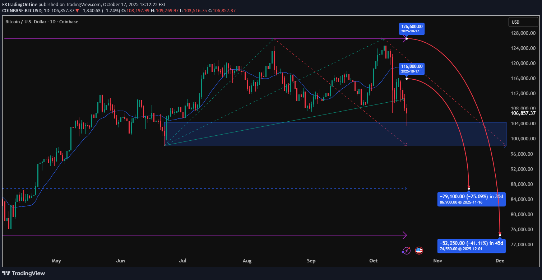
Task: Click the 128,000.00 value on the price scale
Action: tap(523, 33)
